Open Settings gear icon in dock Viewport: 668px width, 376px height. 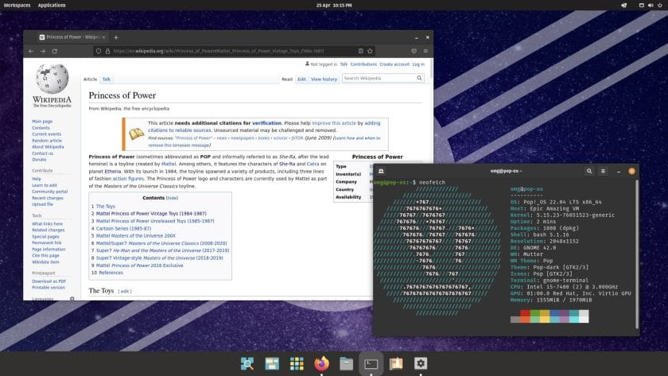421,363
